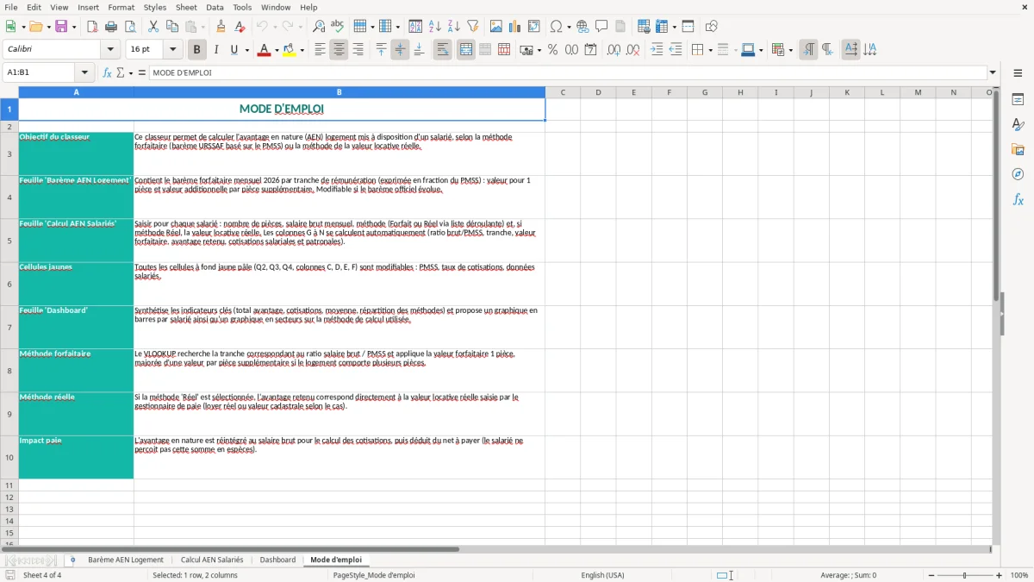Insert Comment speech bubble icon
1034x582 pixels.
click(601, 27)
